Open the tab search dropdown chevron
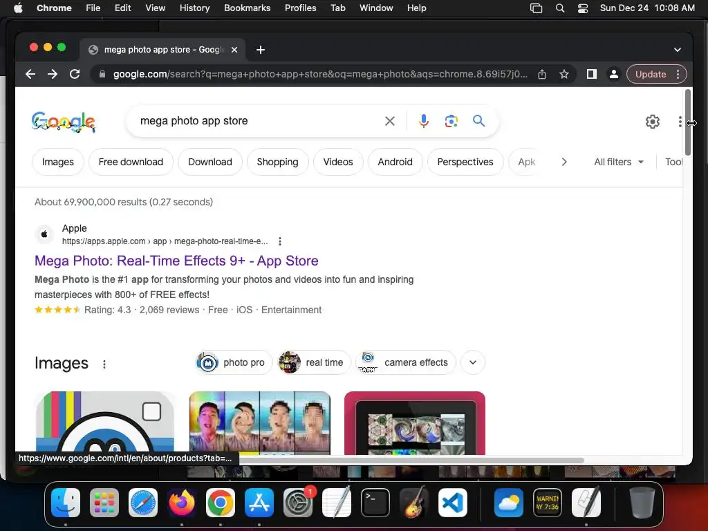708x531 pixels. 678,50
